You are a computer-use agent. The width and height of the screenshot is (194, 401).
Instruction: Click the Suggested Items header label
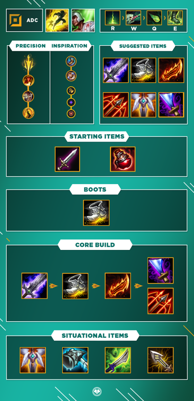pos(143,46)
